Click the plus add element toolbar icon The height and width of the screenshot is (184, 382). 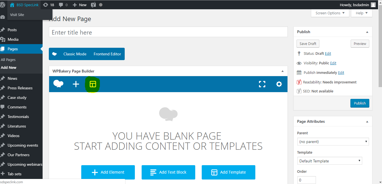pyautogui.click(x=76, y=84)
